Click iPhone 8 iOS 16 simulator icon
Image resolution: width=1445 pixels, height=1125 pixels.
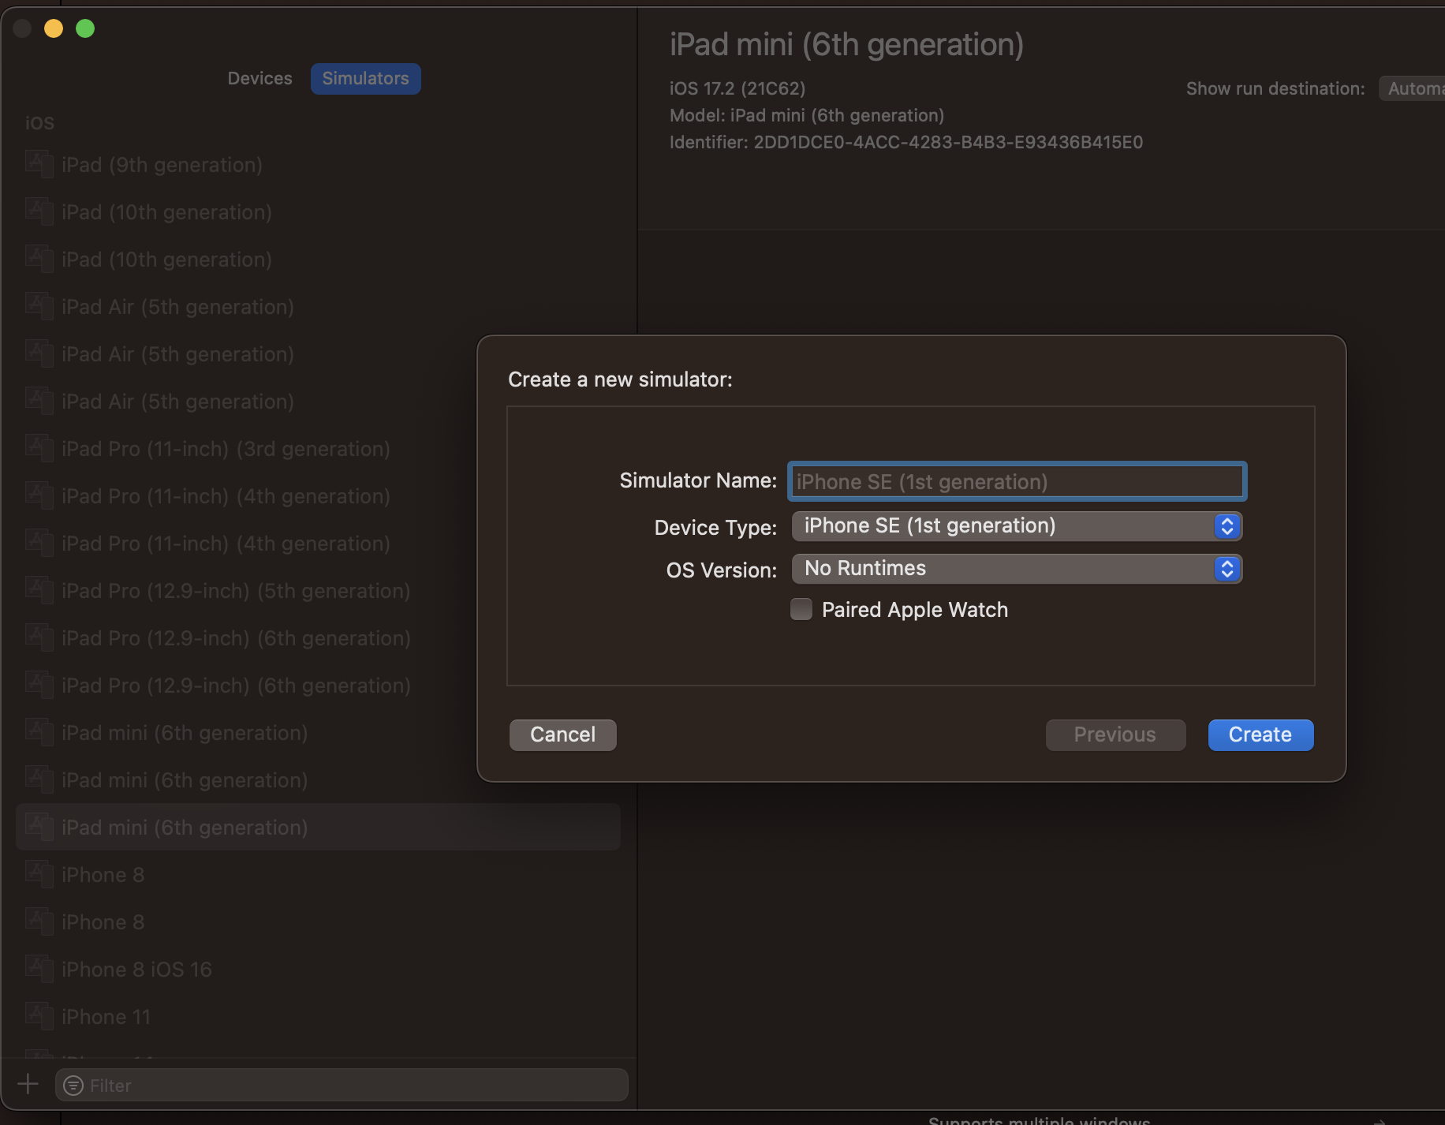39,969
